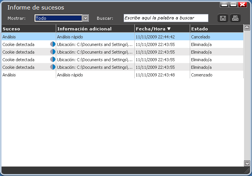Screen dimensions: 252x176
Task: Close the Informe de sucesos window
Action: click(243, 5)
